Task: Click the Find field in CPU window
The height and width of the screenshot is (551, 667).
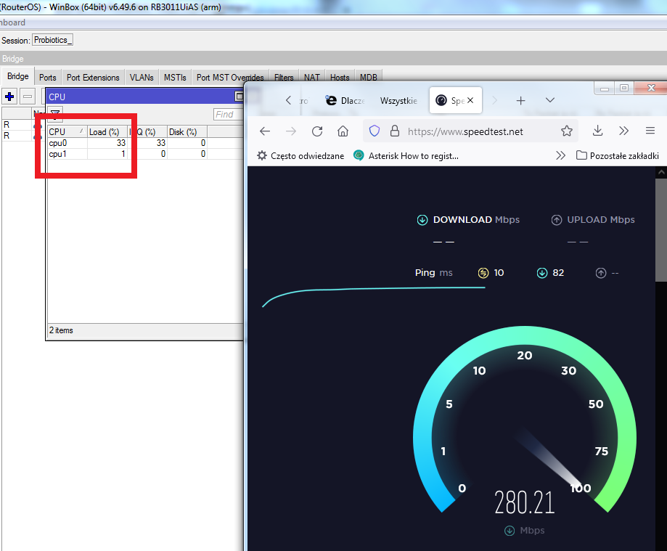Action: click(x=229, y=114)
